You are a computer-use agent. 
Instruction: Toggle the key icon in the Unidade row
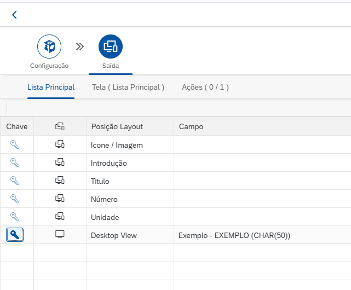coord(15,217)
